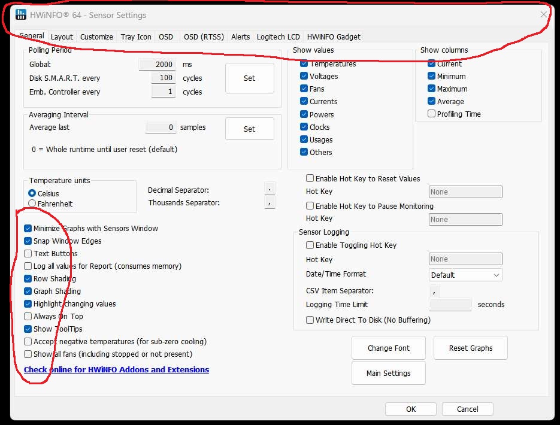Enable Always On Top checkbox
Viewport: 560px width, 425px height.
(28, 316)
